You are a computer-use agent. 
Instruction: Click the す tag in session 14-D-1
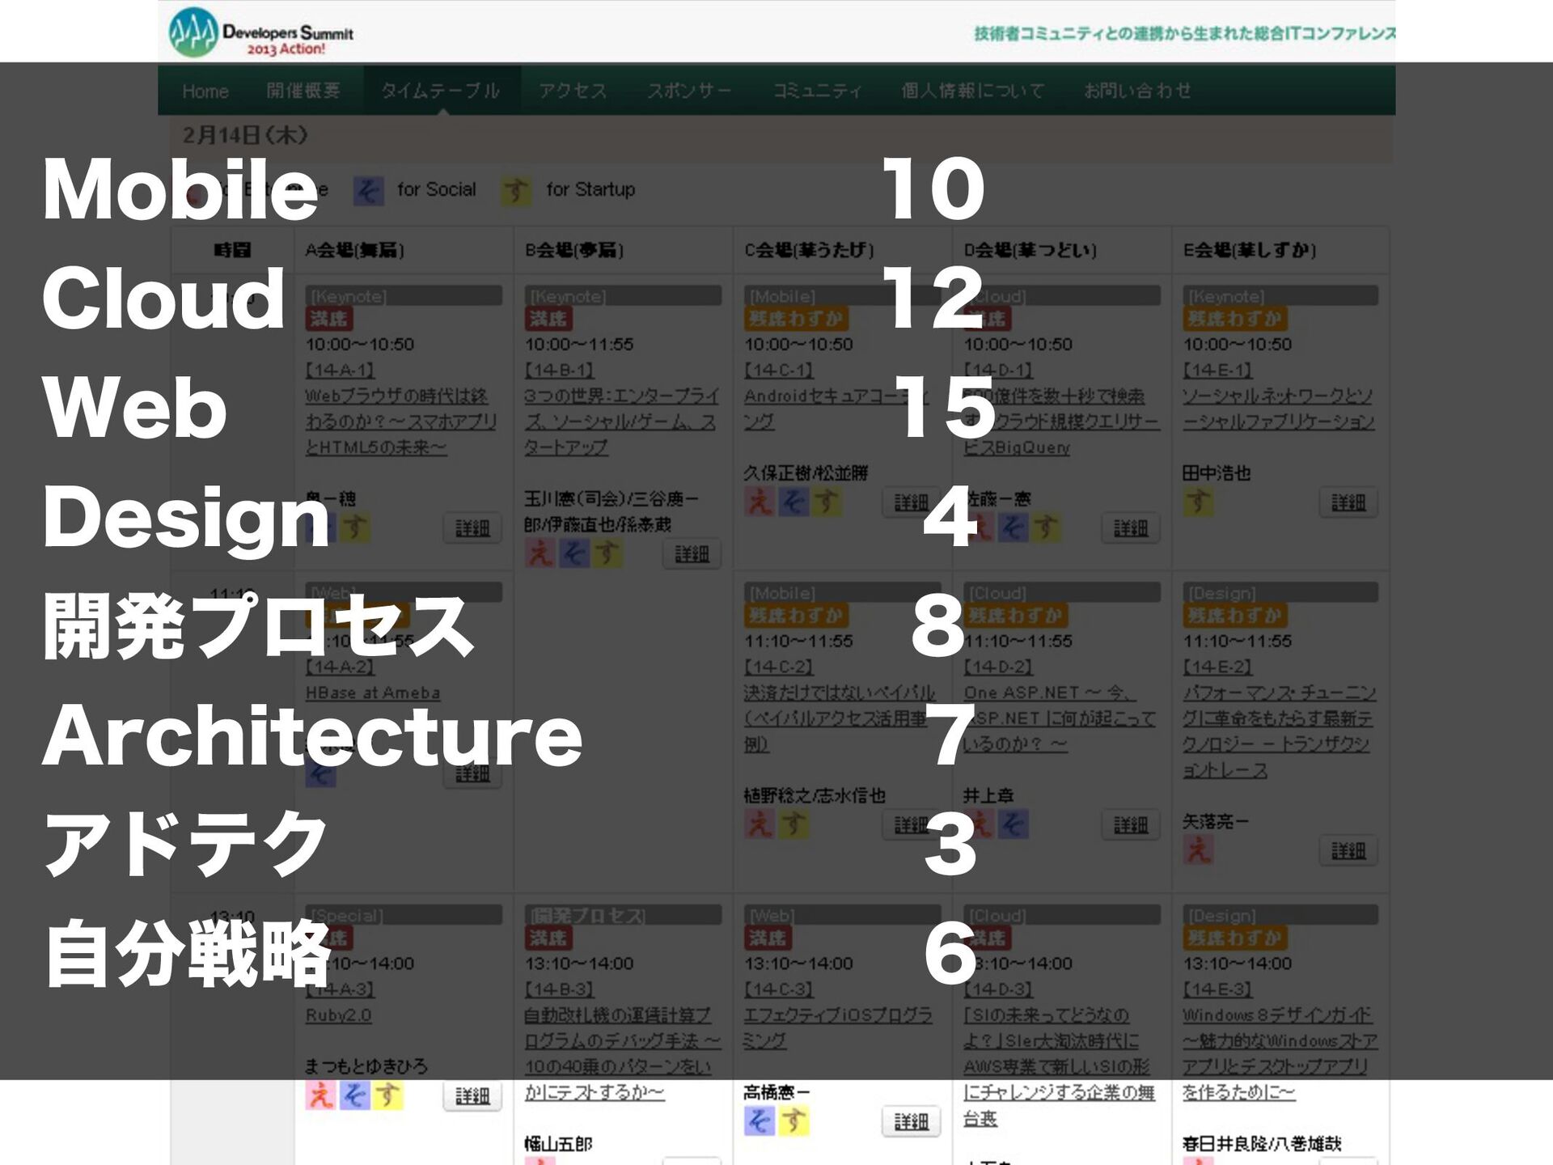point(1045,527)
